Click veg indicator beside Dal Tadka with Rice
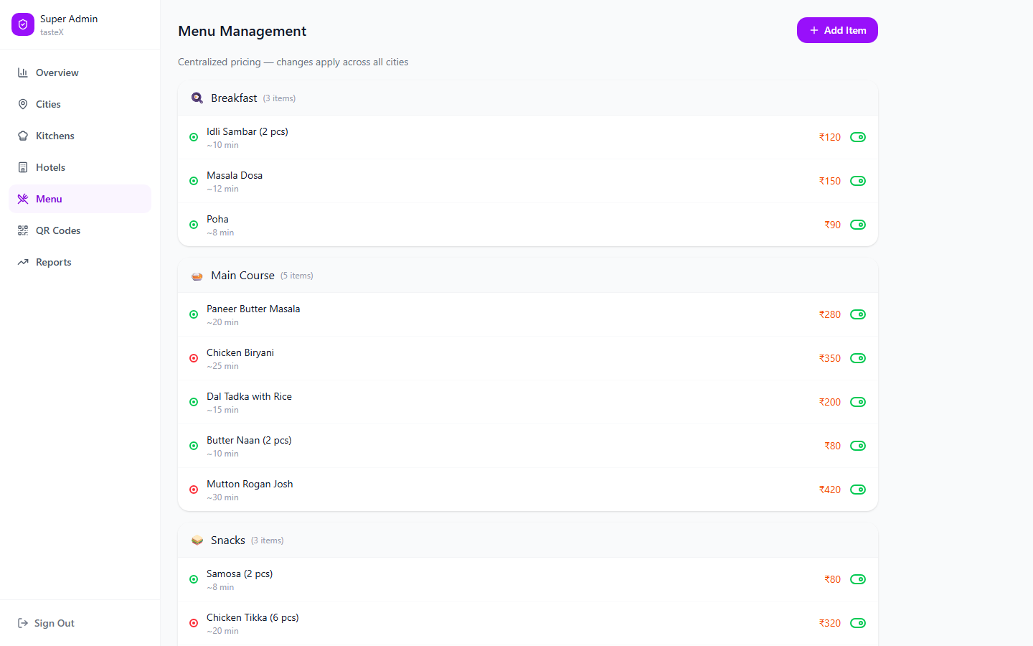Screen dimensions: 1033x646 point(194,402)
